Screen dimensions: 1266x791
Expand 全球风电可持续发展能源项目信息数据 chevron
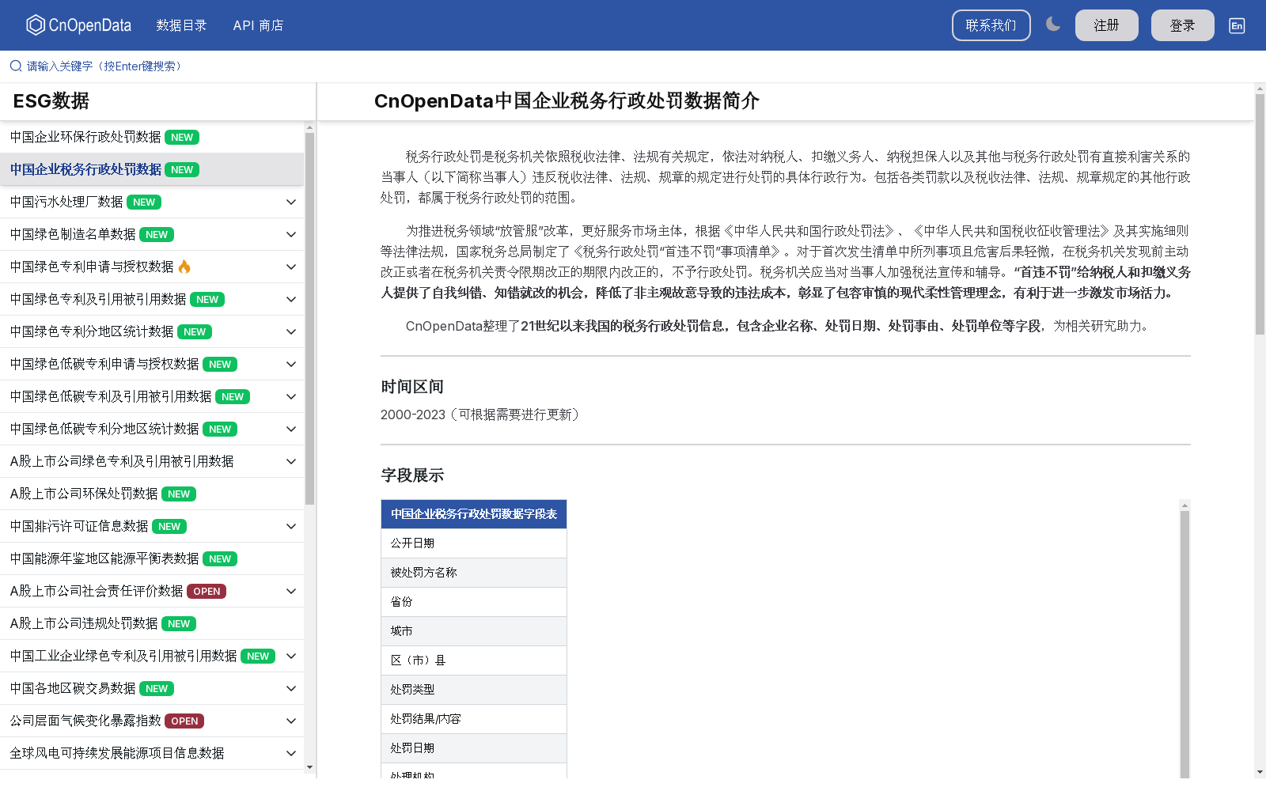290,753
